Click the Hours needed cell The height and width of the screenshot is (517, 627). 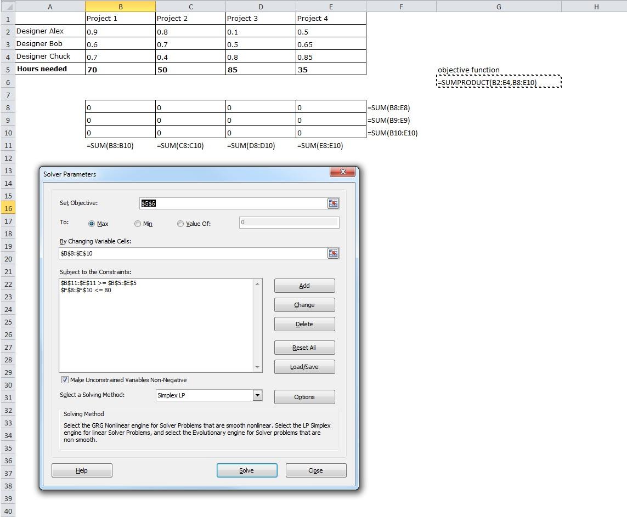50,69
